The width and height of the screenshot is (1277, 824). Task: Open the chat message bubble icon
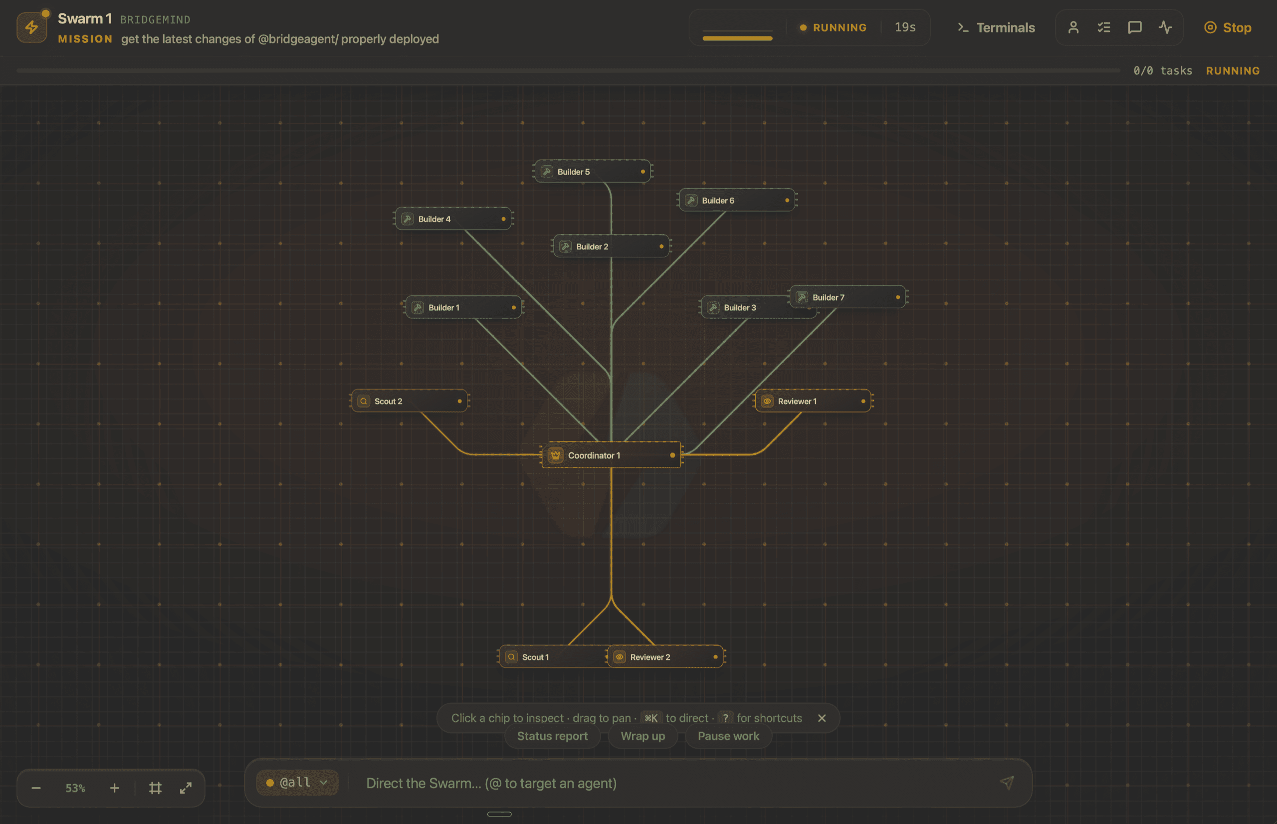tap(1135, 27)
